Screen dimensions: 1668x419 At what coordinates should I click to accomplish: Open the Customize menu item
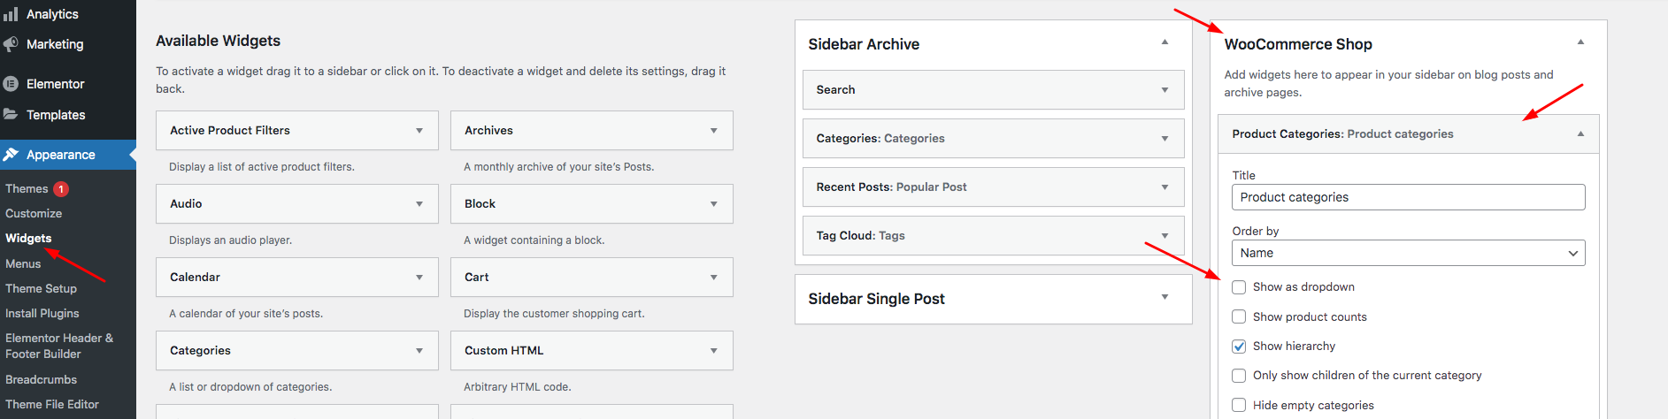[x=34, y=213]
